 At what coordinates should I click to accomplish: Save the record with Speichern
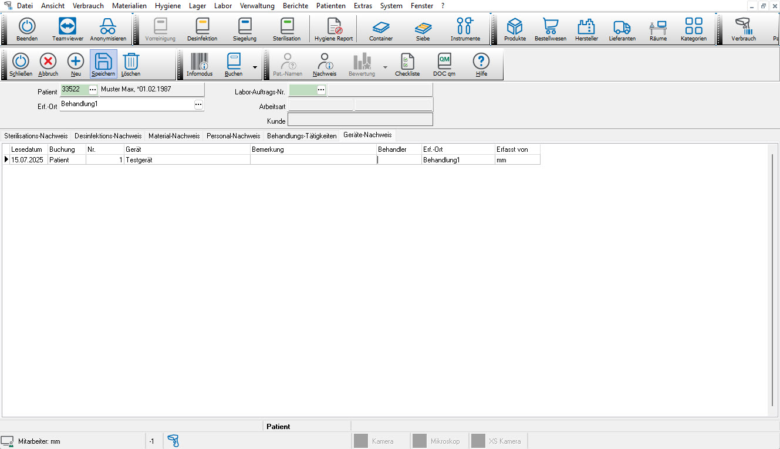103,64
